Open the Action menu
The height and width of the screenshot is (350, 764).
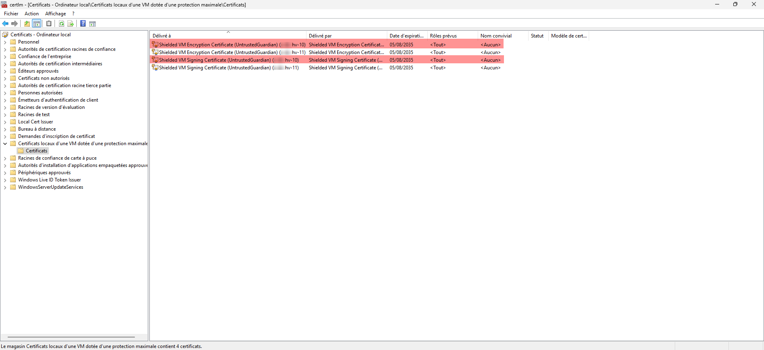pos(31,14)
